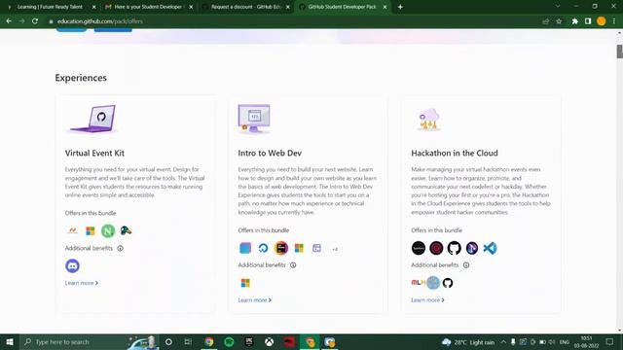Click the MLH logo in Hackathon additional benefits
The width and height of the screenshot is (623, 350).
tap(418, 283)
